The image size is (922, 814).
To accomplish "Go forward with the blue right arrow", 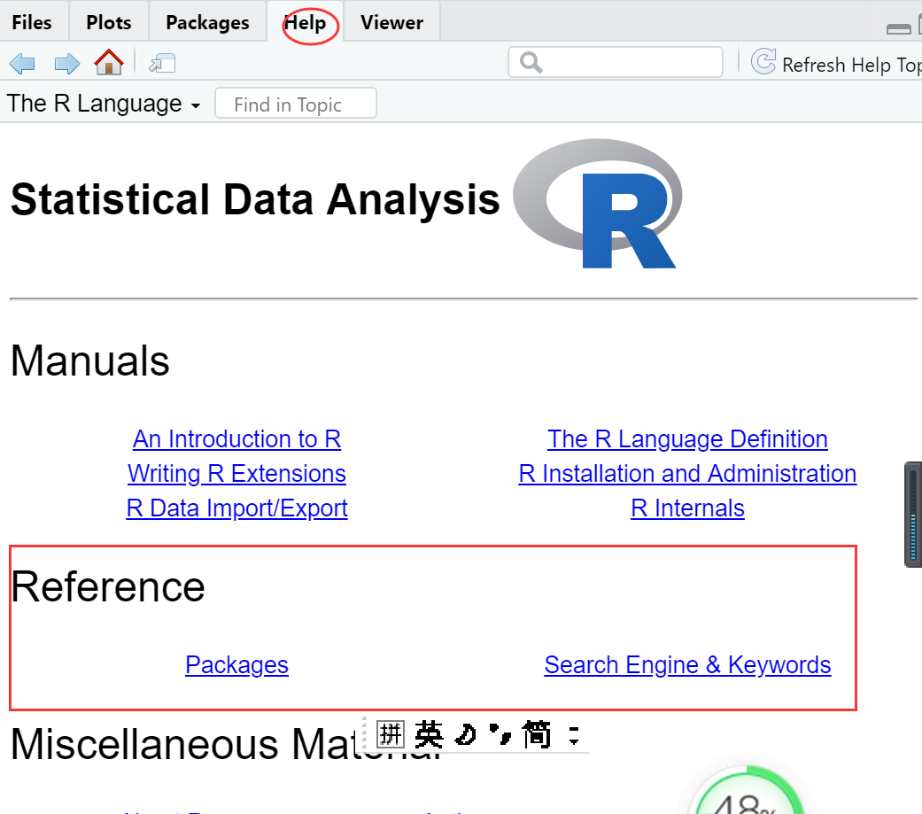I will [67, 63].
